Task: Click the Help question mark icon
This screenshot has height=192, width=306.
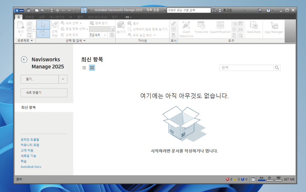Action: pos(268,10)
